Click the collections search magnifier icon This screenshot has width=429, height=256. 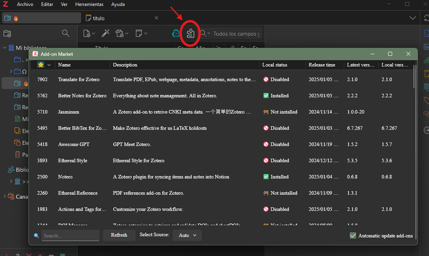[x=65, y=33]
